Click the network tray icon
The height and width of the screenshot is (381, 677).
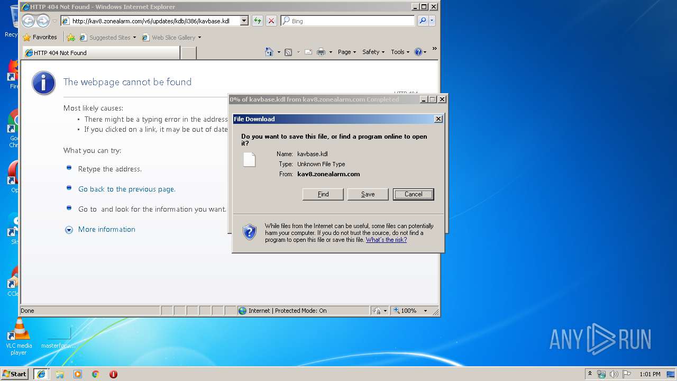601,374
